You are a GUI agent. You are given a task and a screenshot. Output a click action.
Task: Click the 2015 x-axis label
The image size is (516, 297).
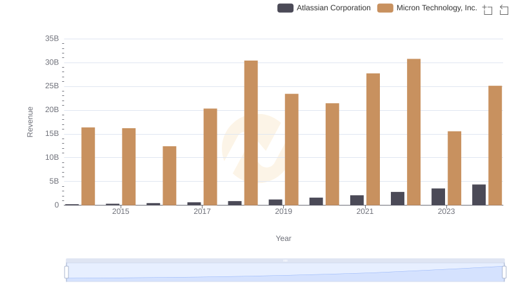pos(121,211)
